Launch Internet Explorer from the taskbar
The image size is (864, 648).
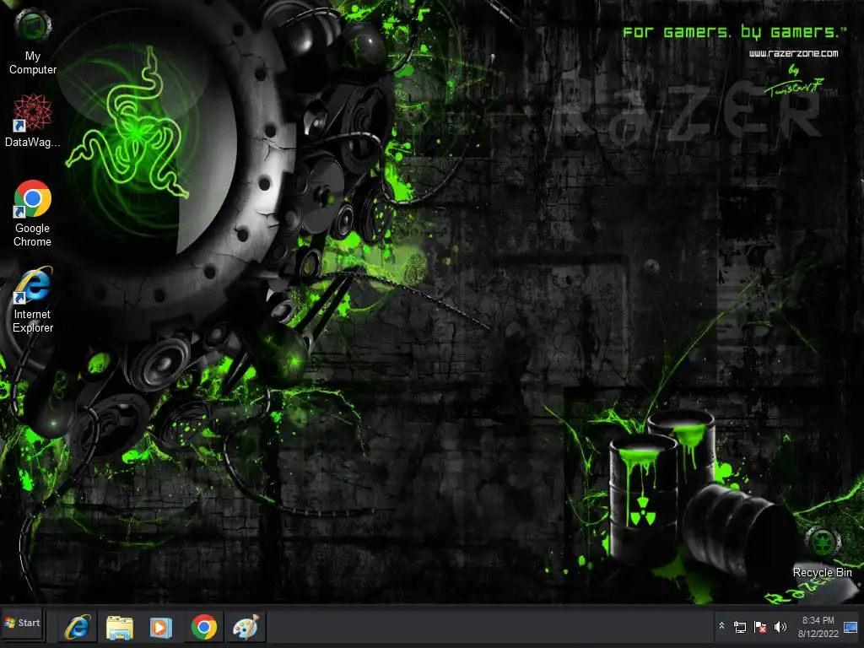point(78,627)
